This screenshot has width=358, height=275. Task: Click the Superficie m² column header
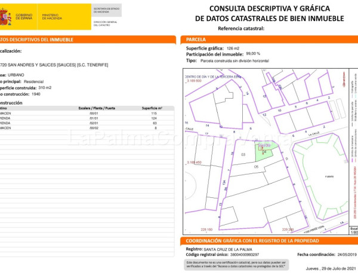(x=153, y=108)
